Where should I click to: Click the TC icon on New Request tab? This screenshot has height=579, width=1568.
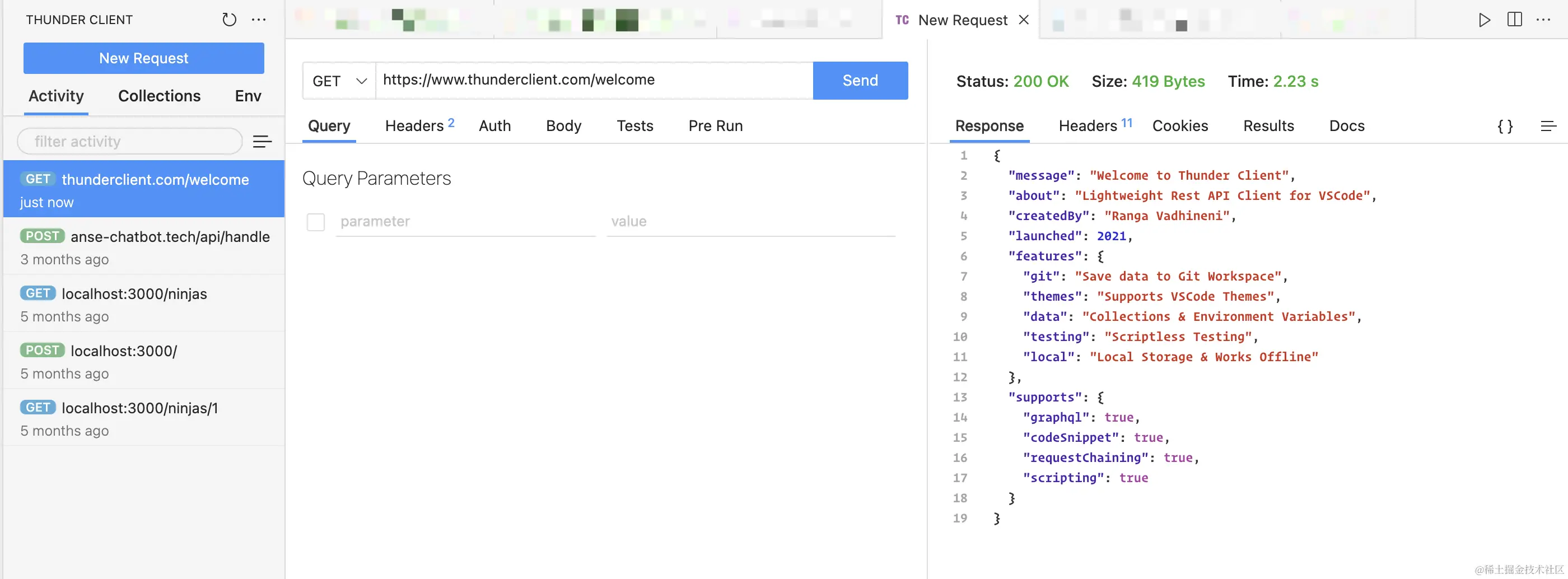click(902, 20)
